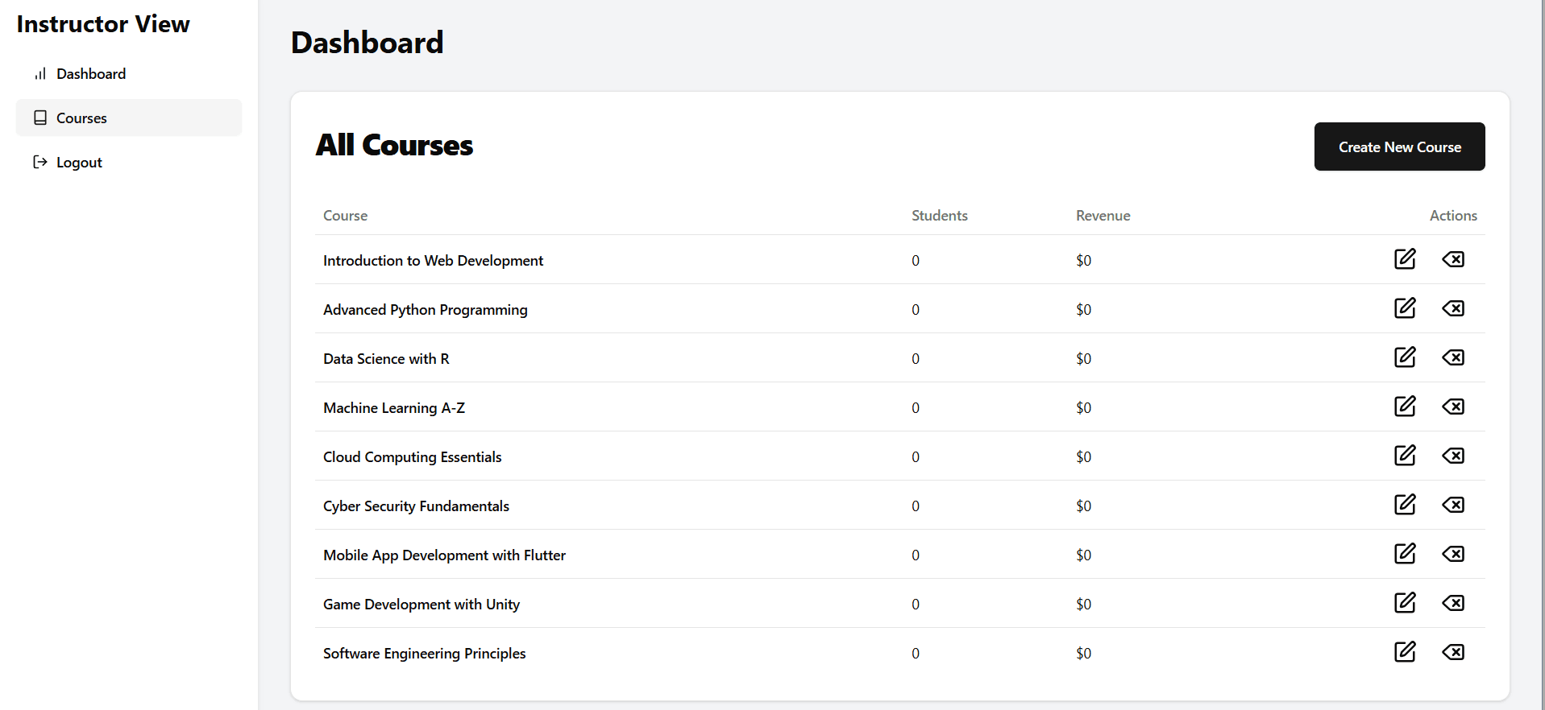
Task: Delete Introduction to Web Development course
Action: (x=1453, y=259)
